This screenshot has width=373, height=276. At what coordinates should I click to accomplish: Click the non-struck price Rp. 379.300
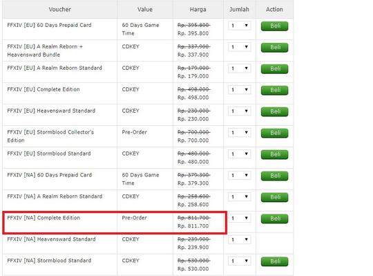193,183
